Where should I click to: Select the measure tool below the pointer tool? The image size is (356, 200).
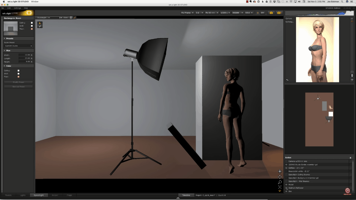point(40,26)
